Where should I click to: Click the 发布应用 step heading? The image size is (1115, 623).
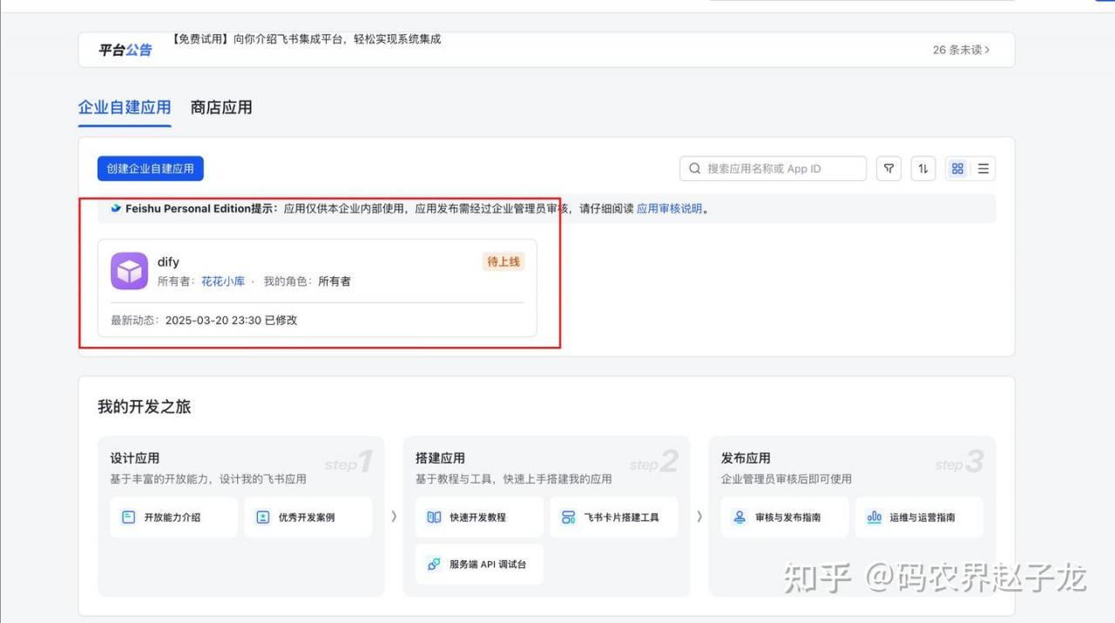click(746, 457)
